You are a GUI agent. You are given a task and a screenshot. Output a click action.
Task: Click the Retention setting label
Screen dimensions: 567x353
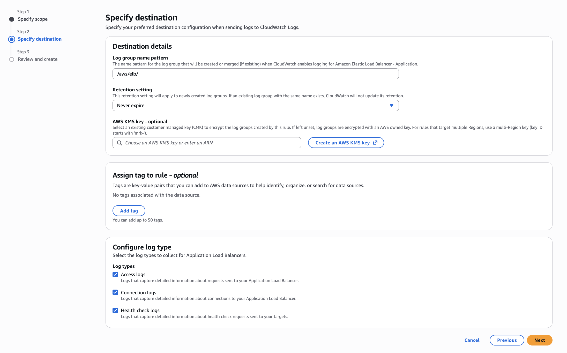(x=132, y=90)
